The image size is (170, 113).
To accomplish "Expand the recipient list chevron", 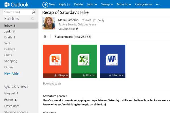I will pyautogui.click(x=77, y=29).
